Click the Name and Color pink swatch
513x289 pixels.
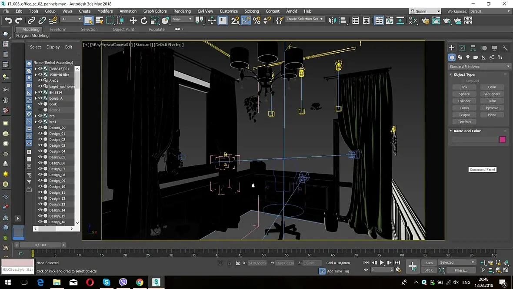pos(503,140)
